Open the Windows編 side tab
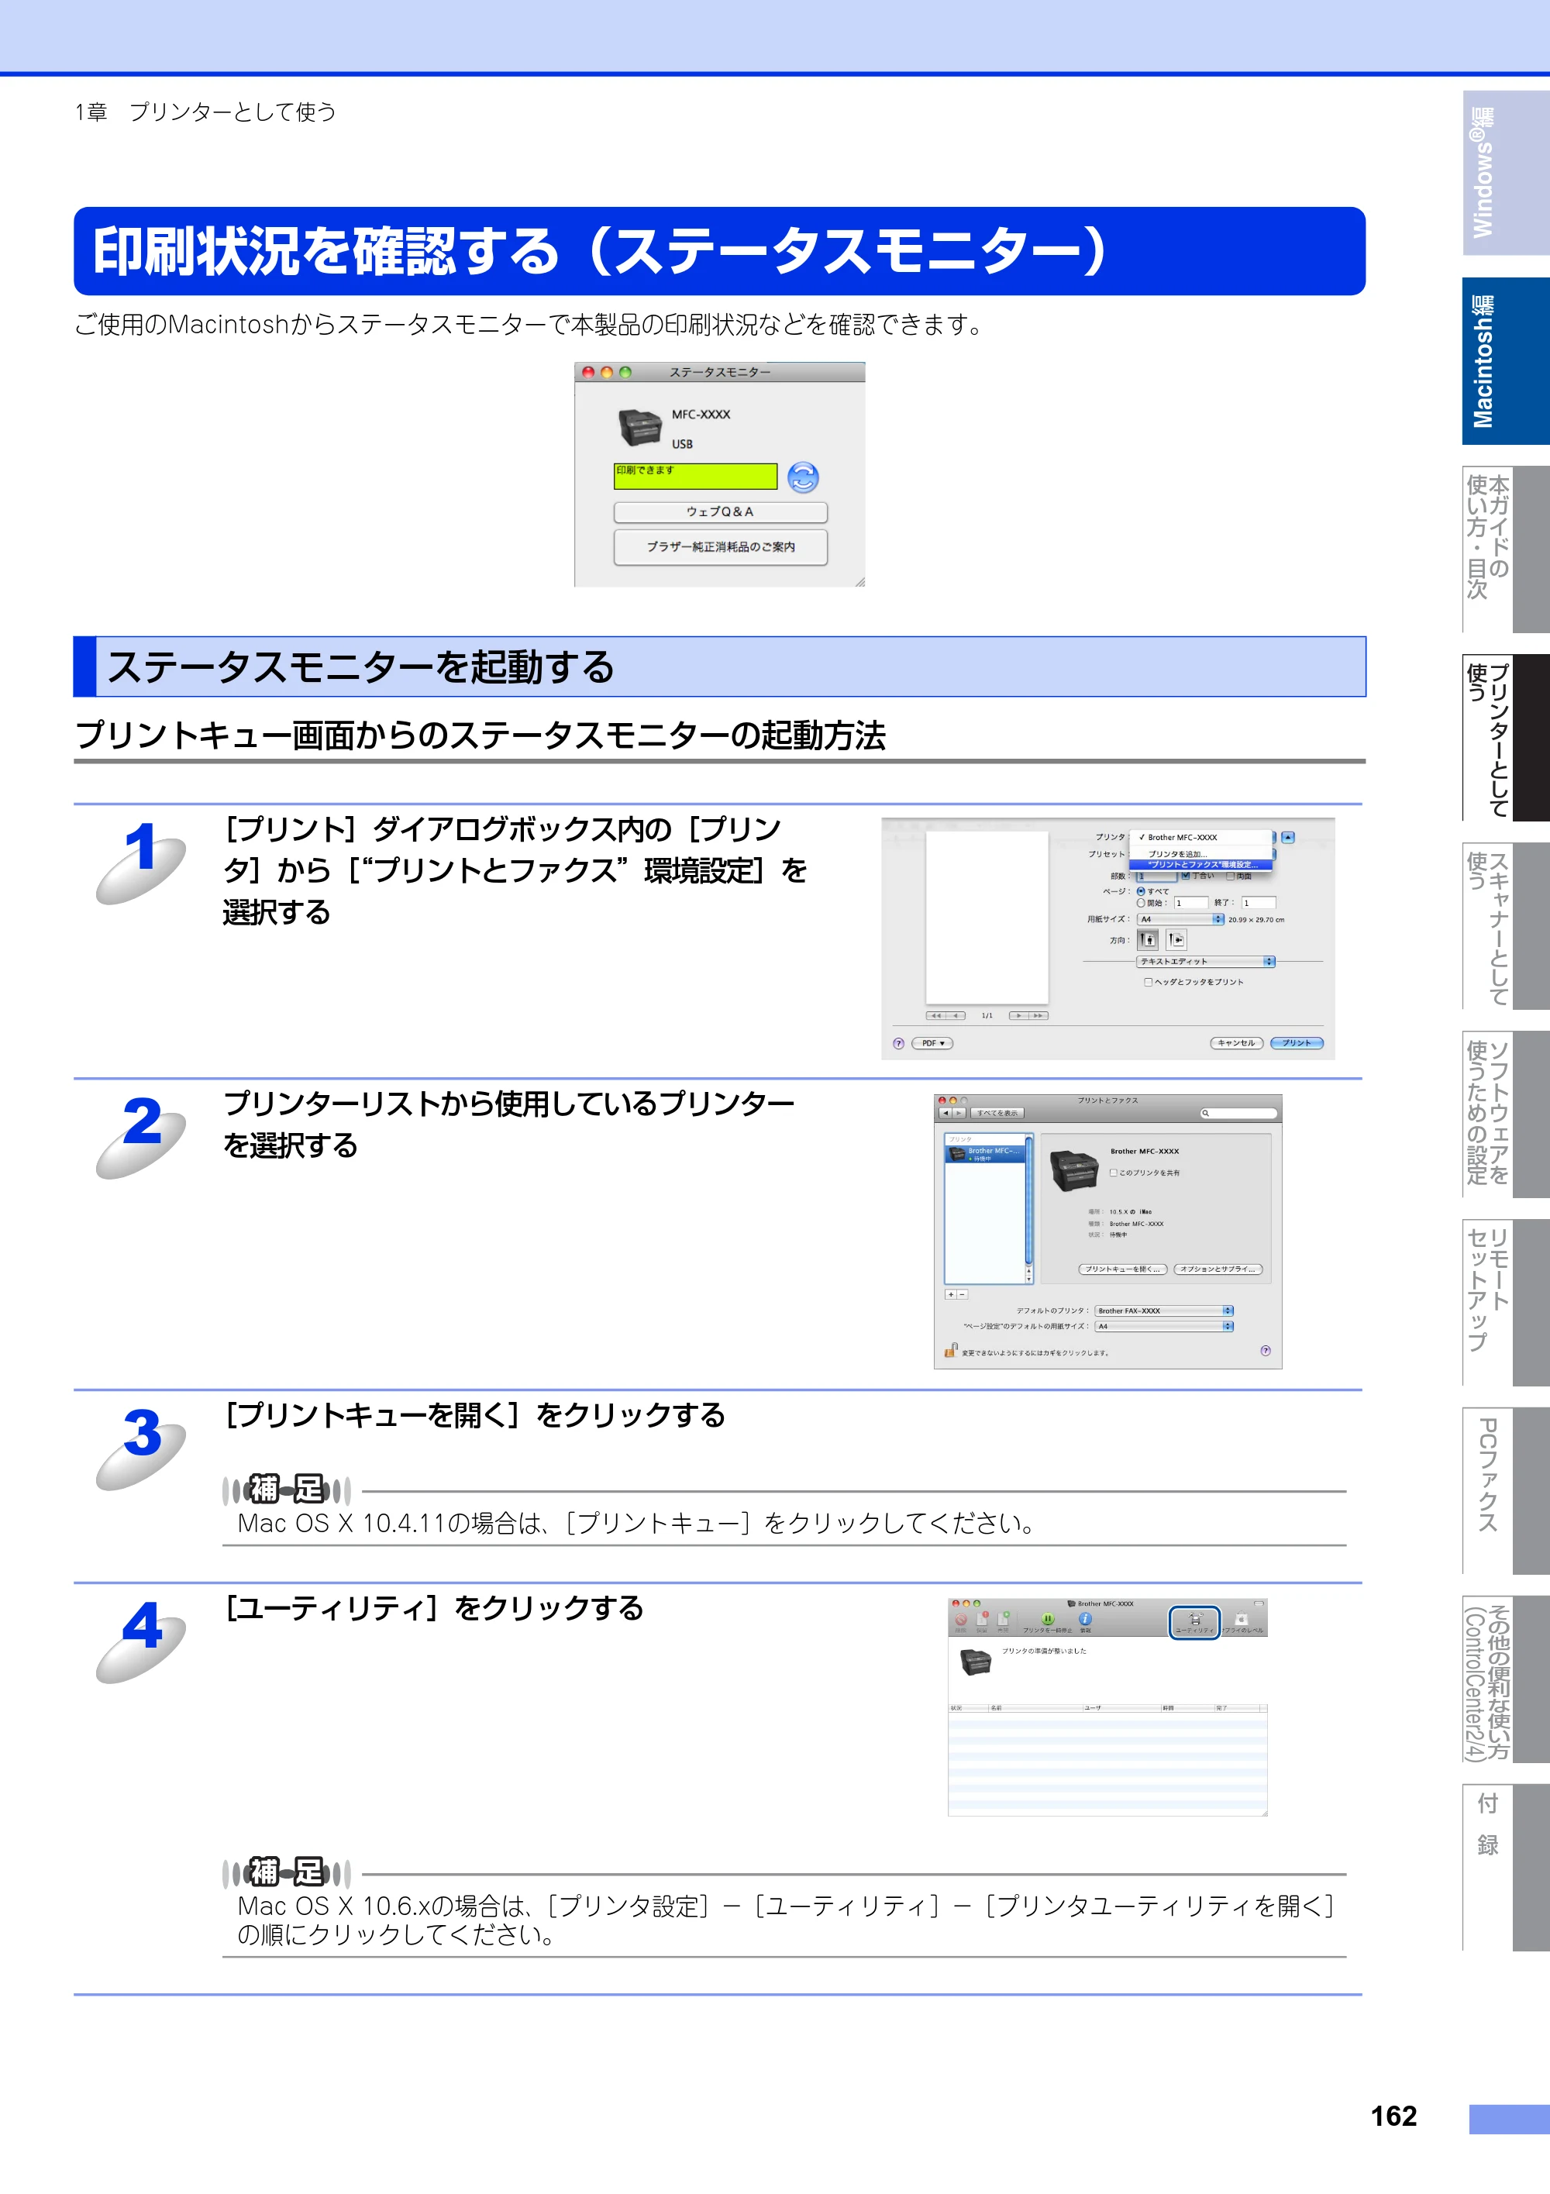Image resolution: width=1550 pixels, height=2194 pixels. point(1505,173)
